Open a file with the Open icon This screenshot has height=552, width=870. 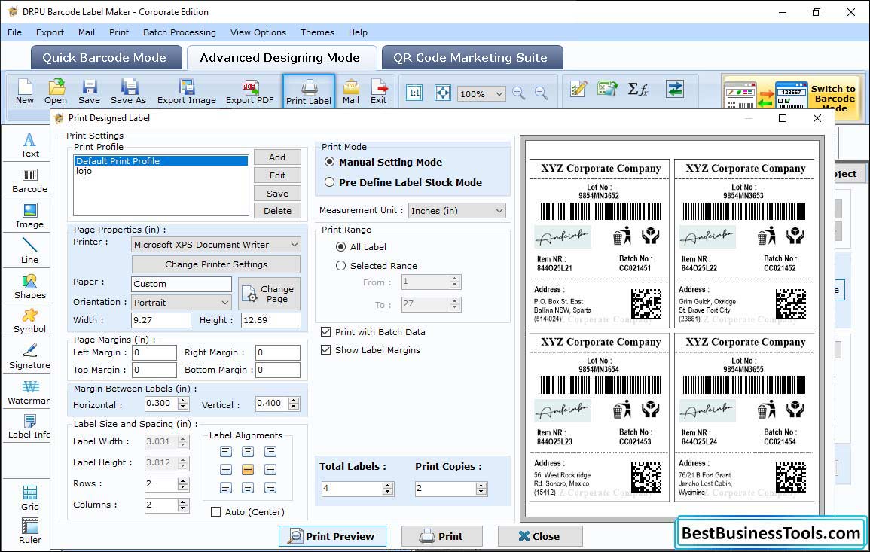[x=56, y=92]
